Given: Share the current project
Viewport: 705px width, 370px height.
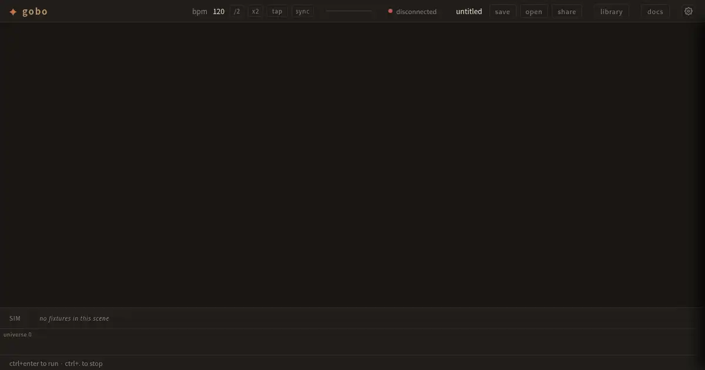Looking at the screenshot, I should coord(567,11).
